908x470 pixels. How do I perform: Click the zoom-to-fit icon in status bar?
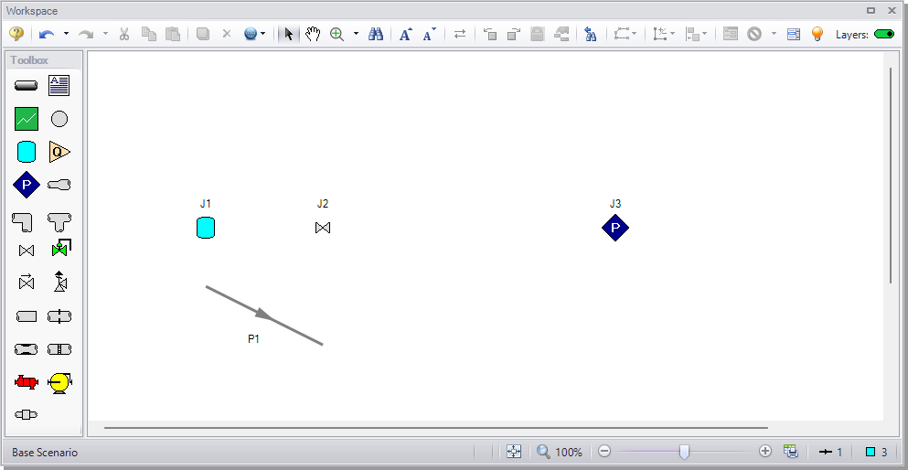(514, 452)
